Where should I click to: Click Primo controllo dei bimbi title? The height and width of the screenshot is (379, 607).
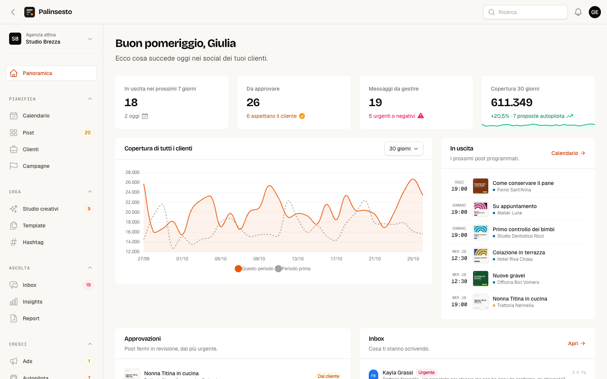point(524,229)
